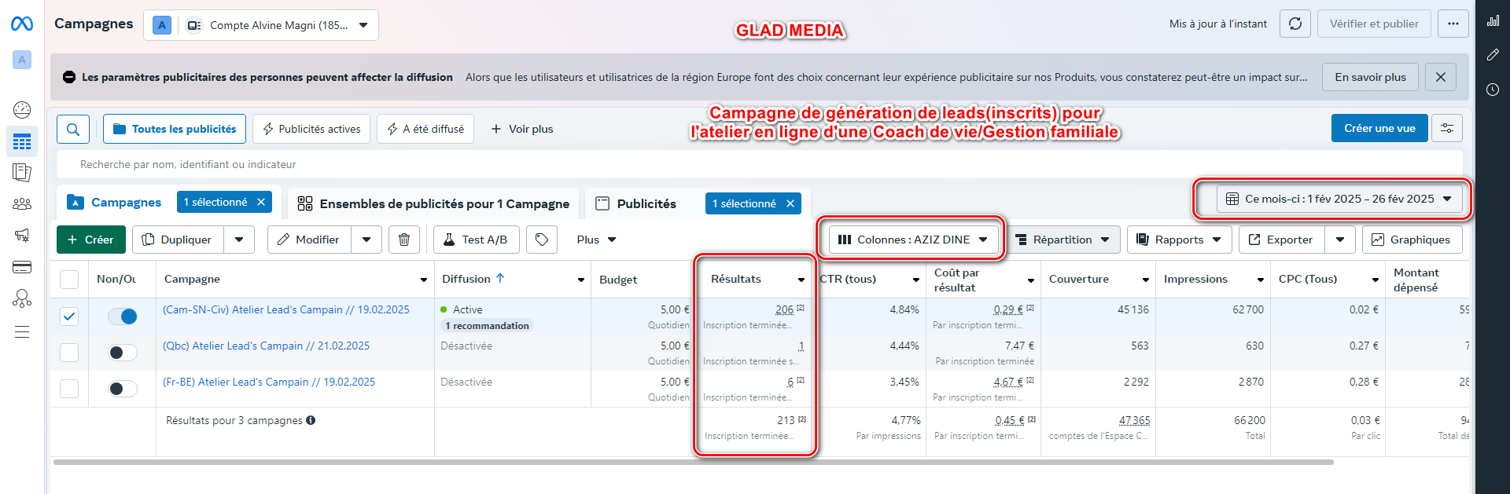Open the Events Manager icon in sidebar
This screenshot has width=1510, height=494.
pyautogui.click(x=22, y=298)
